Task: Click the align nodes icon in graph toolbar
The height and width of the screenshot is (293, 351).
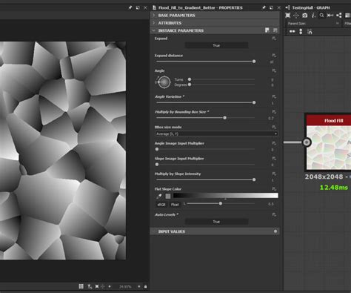Action: [x=330, y=16]
